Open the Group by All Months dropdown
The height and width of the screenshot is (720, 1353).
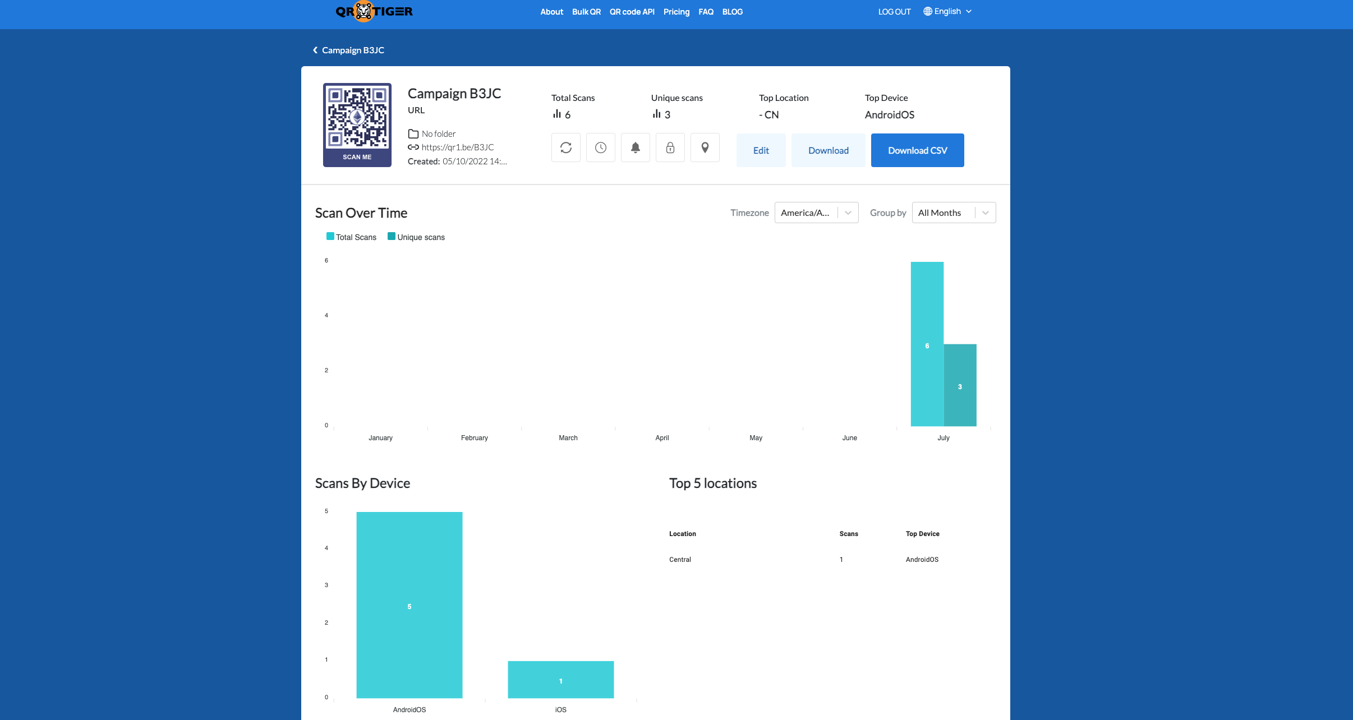[x=954, y=213]
